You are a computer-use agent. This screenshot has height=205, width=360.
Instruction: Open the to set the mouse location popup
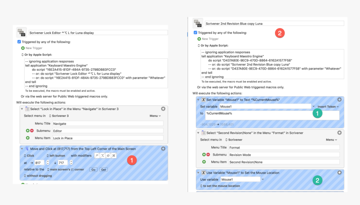click(x=220, y=186)
